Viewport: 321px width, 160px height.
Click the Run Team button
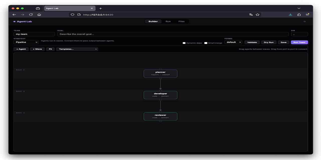click(x=299, y=42)
